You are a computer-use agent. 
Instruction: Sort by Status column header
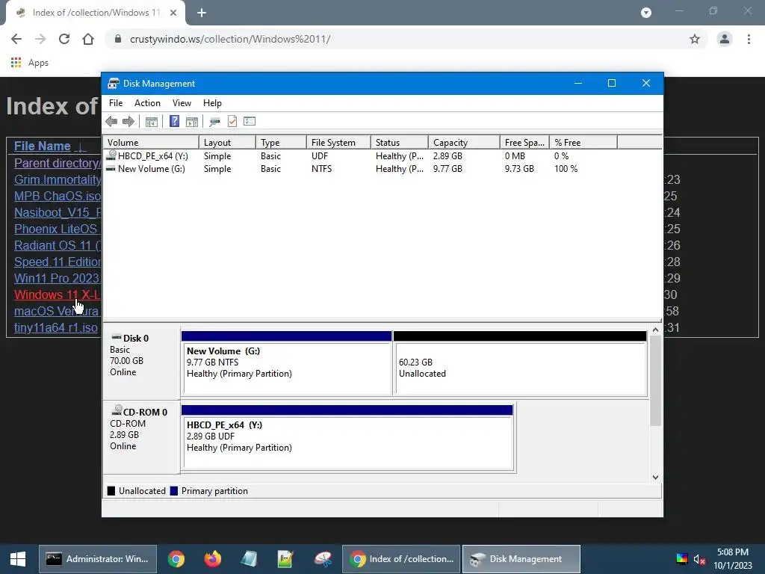tap(400, 143)
